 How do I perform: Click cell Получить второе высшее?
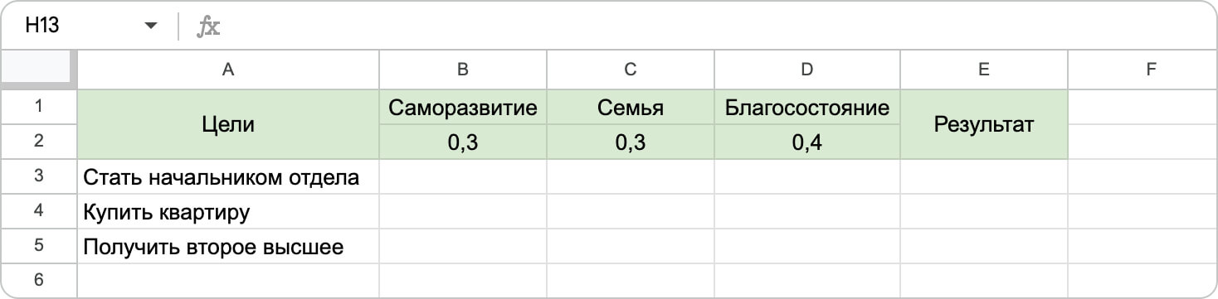tap(228, 246)
